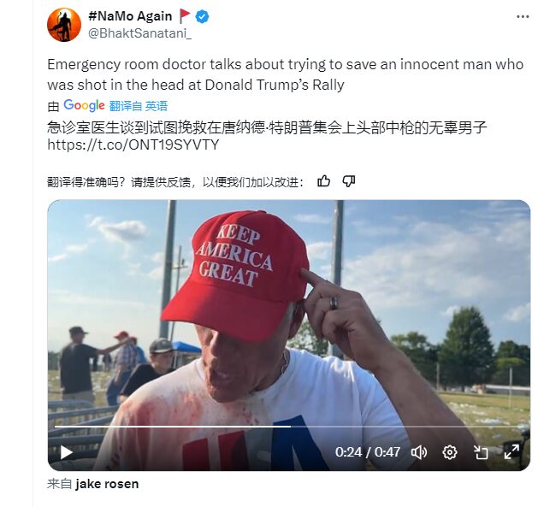Screen dimensions: 538x507
Task: Mute the video volume speaker icon
Action: [x=419, y=452]
